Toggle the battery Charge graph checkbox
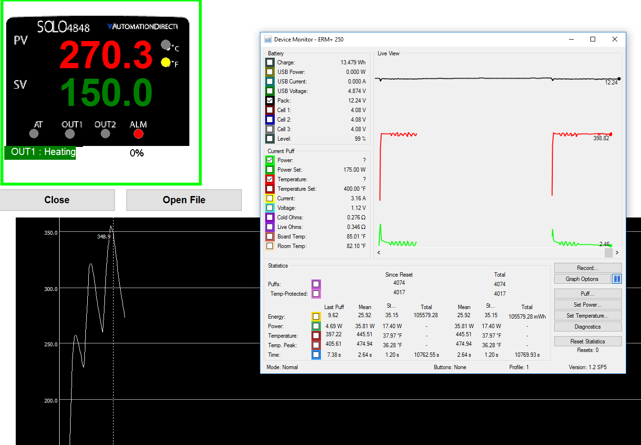The image size is (641, 445). [x=270, y=62]
